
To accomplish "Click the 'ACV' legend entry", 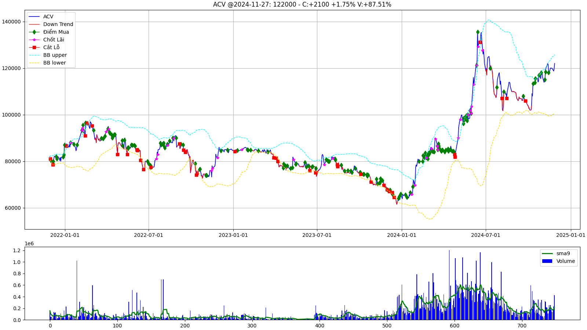I will [x=48, y=16].
